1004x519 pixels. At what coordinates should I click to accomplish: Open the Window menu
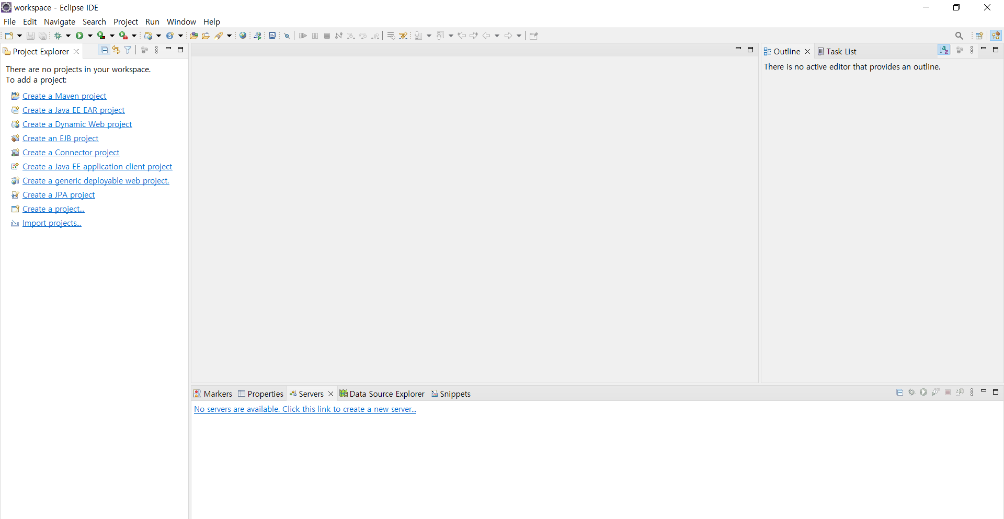[x=181, y=21]
